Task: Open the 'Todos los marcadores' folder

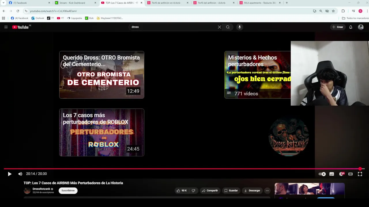Action: pyautogui.click(x=355, y=18)
